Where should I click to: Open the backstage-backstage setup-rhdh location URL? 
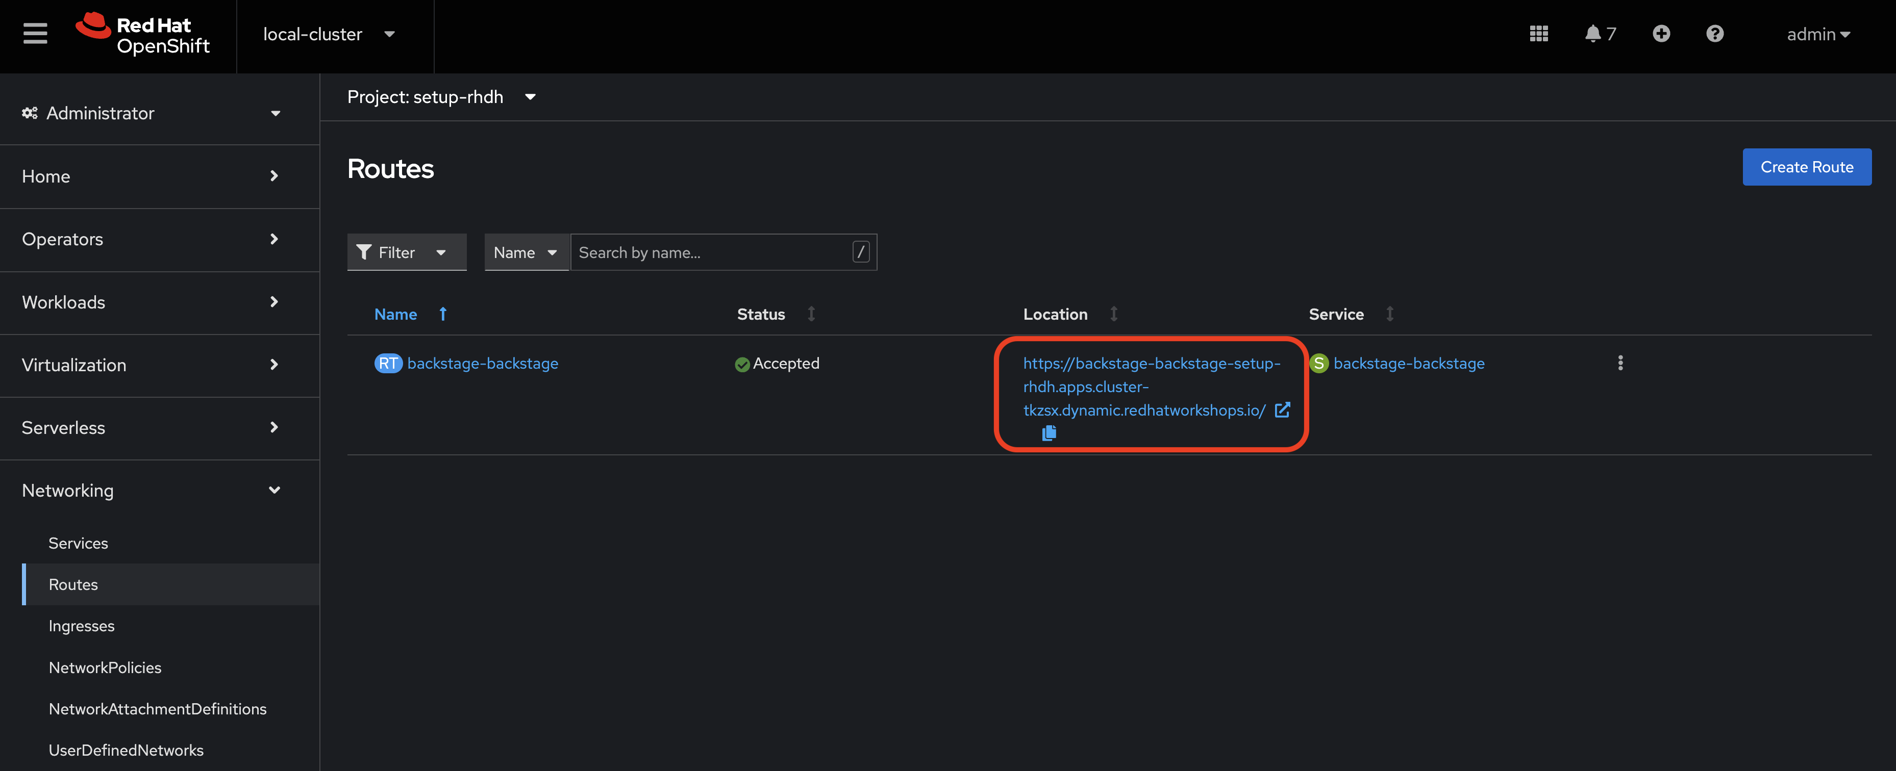pyautogui.click(x=1151, y=387)
